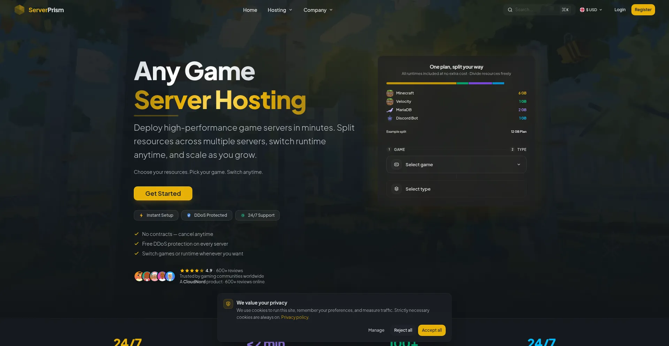669x346 pixels.
Task: Click the search magnifier icon
Action: tap(510, 10)
